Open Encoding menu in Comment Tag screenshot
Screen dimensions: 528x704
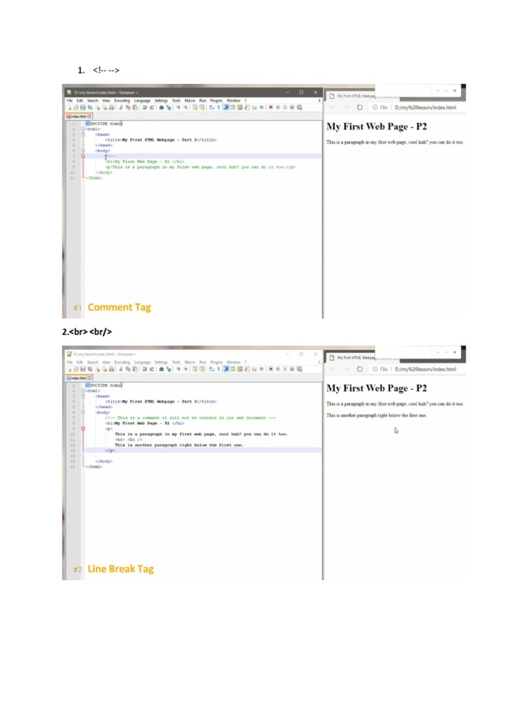(x=122, y=100)
